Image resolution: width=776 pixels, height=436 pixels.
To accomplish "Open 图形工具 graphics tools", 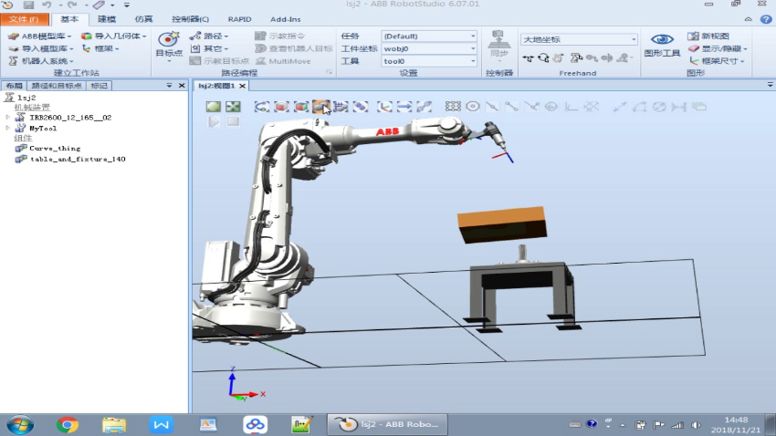I will [x=662, y=45].
